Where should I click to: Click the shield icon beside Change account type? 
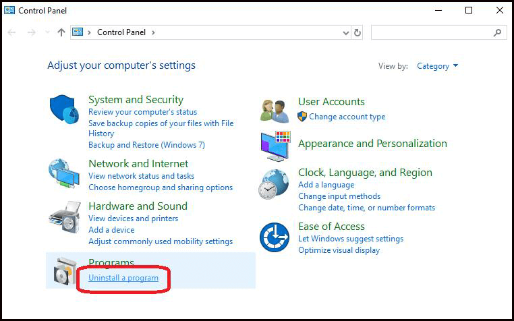click(x=302, y=117)
